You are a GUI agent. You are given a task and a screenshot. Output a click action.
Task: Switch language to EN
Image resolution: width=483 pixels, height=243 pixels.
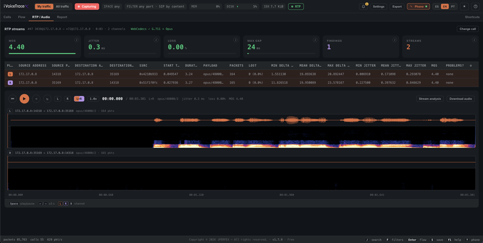445,7
